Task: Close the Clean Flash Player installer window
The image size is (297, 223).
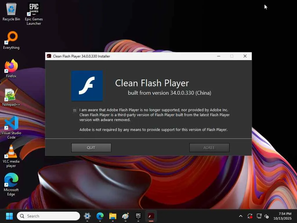Action: point(245,56)
